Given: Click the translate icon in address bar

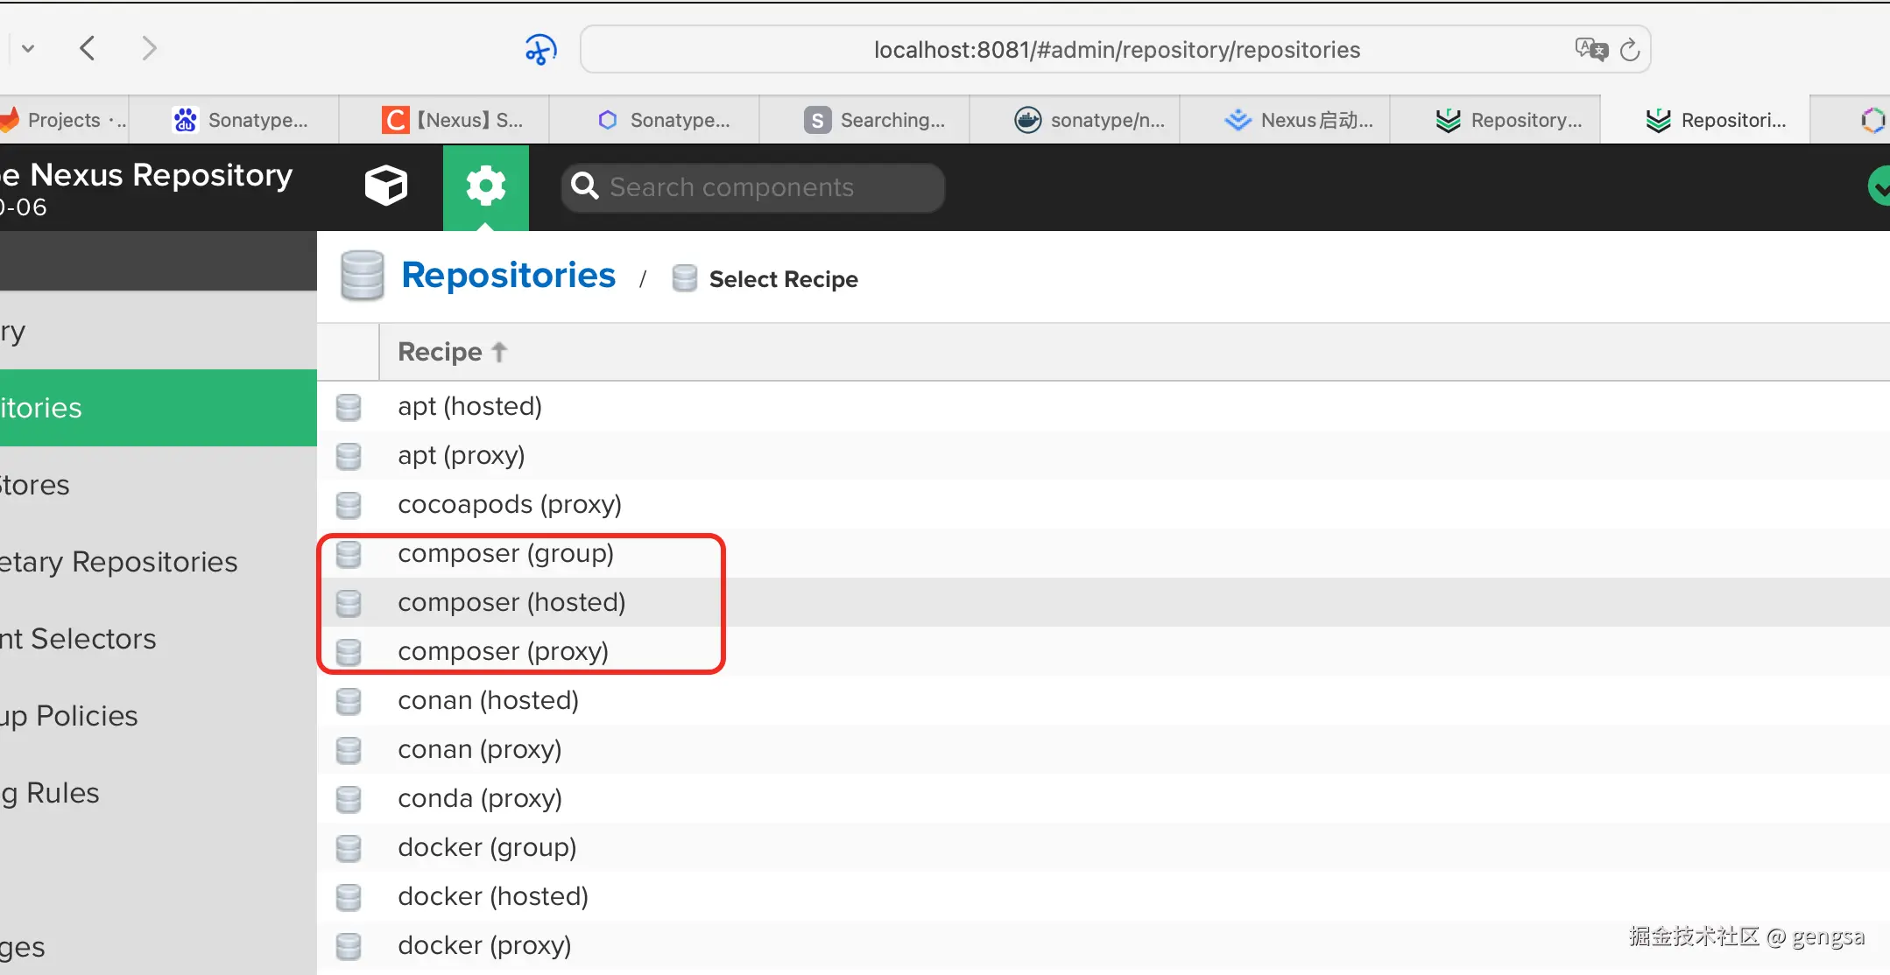Looking at the screenshot, I should point(1590,49).
